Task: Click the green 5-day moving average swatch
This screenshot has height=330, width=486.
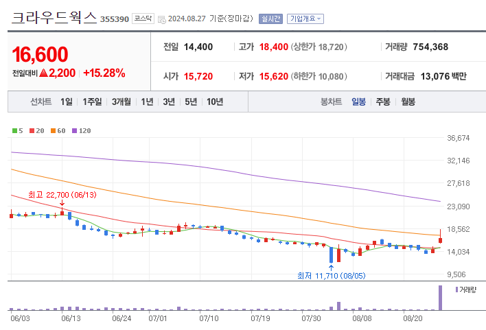Action: [x=14, y=131]
